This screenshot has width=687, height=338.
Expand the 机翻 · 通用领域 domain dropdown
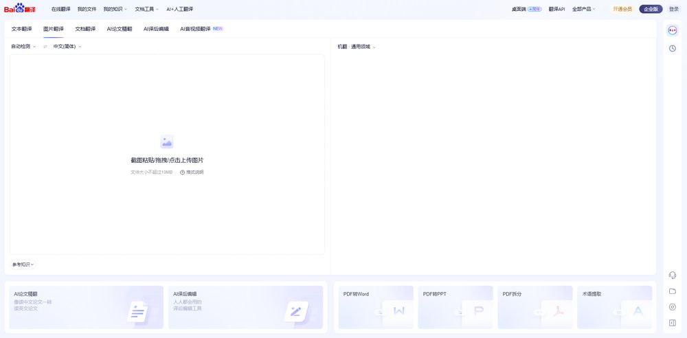coord(357,47)
